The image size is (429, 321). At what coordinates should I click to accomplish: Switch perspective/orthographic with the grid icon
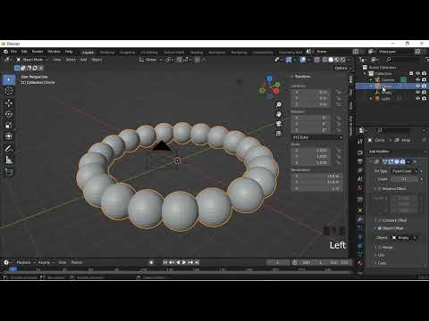coord(279,133)
